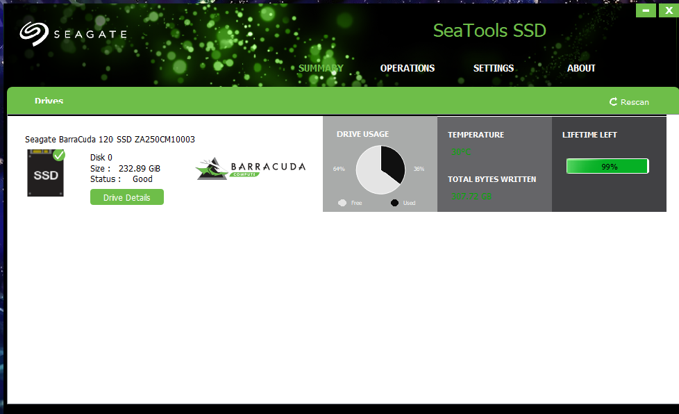Screen dimensions: 679x414
Task: Close the SeaTools SSD window
Action: click(x=669, y=10)
